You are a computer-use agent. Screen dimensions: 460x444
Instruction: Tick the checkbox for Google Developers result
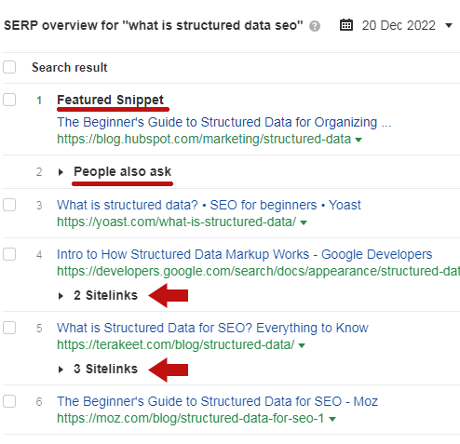point(9,254)
